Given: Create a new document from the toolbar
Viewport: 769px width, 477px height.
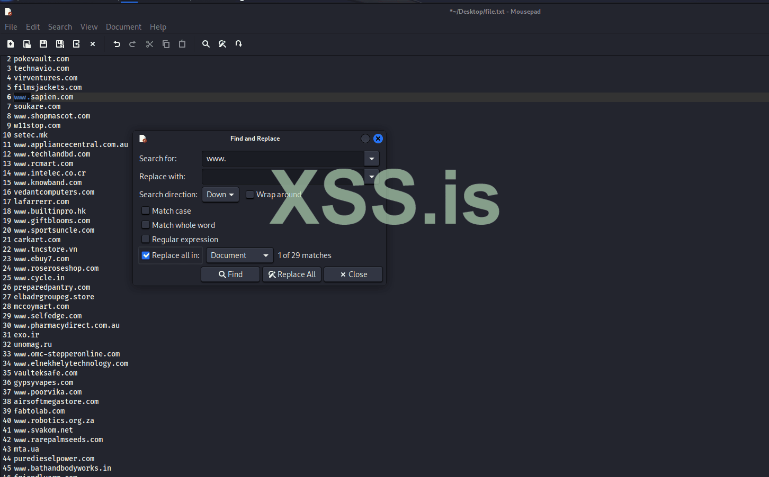Looking at the screenshot, I should coord(11,44).
